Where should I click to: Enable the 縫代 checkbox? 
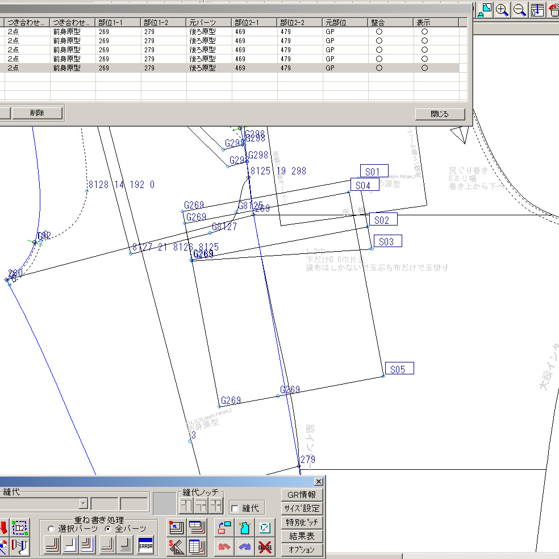click(235, 508)
